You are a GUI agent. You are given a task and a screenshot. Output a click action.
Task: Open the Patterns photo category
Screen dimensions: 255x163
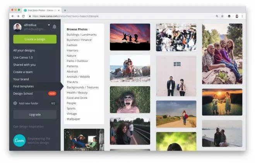pyautogui.click(x=72, y=66)
